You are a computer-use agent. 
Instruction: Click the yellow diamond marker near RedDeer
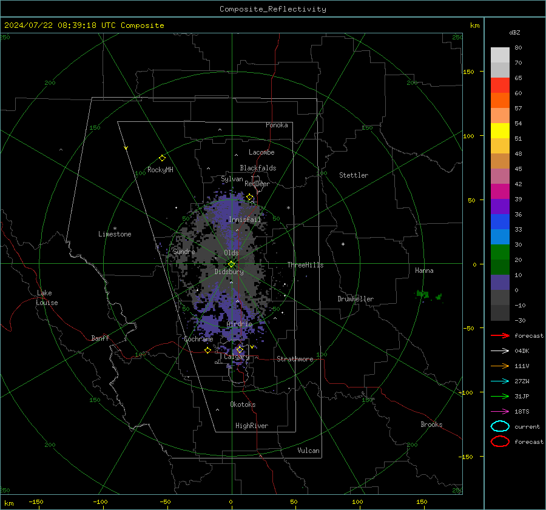coord(249,197)
